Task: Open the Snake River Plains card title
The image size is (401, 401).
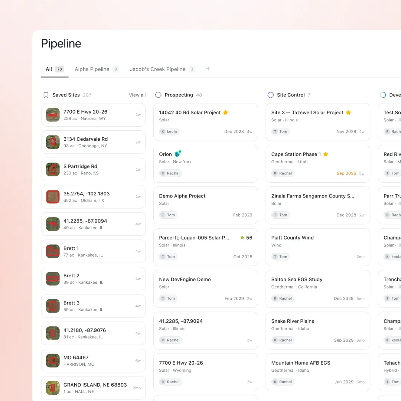Action: coord(293,321)
